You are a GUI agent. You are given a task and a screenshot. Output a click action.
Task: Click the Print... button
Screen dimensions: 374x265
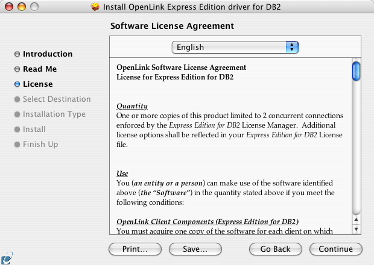coord(135,249)
